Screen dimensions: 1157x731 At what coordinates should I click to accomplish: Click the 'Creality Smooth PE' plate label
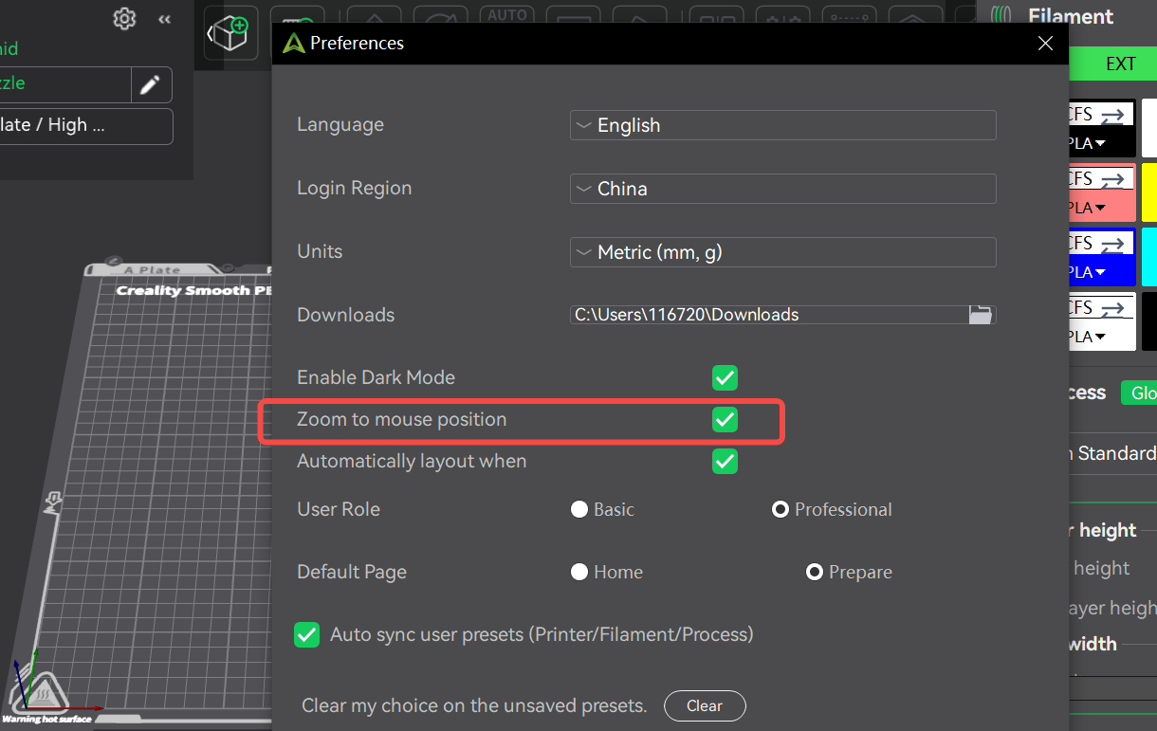[x=195, y=290]
